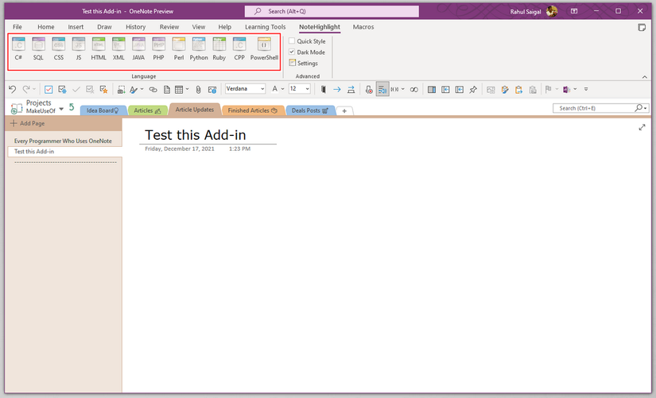Open the Insert ribbon tab

click(x=76, y=27)
